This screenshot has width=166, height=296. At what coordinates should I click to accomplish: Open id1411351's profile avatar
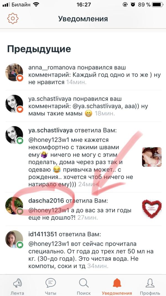click(14, 239)
